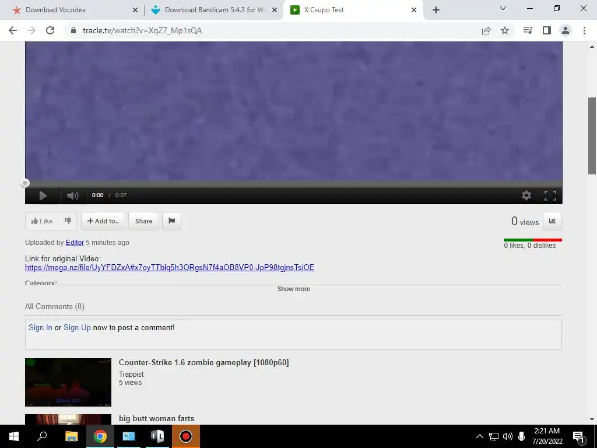Click Chrome icon in taskbar
597x448 pixels.
tap(100, 436)
